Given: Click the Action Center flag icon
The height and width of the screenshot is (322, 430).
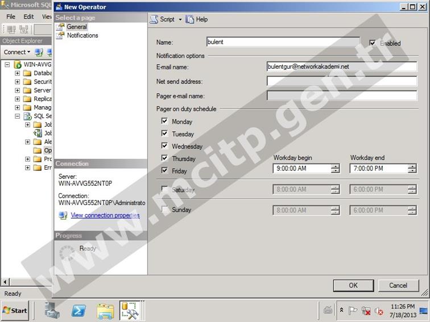Looking at the screenshot, I should click(x=353, y=311).
